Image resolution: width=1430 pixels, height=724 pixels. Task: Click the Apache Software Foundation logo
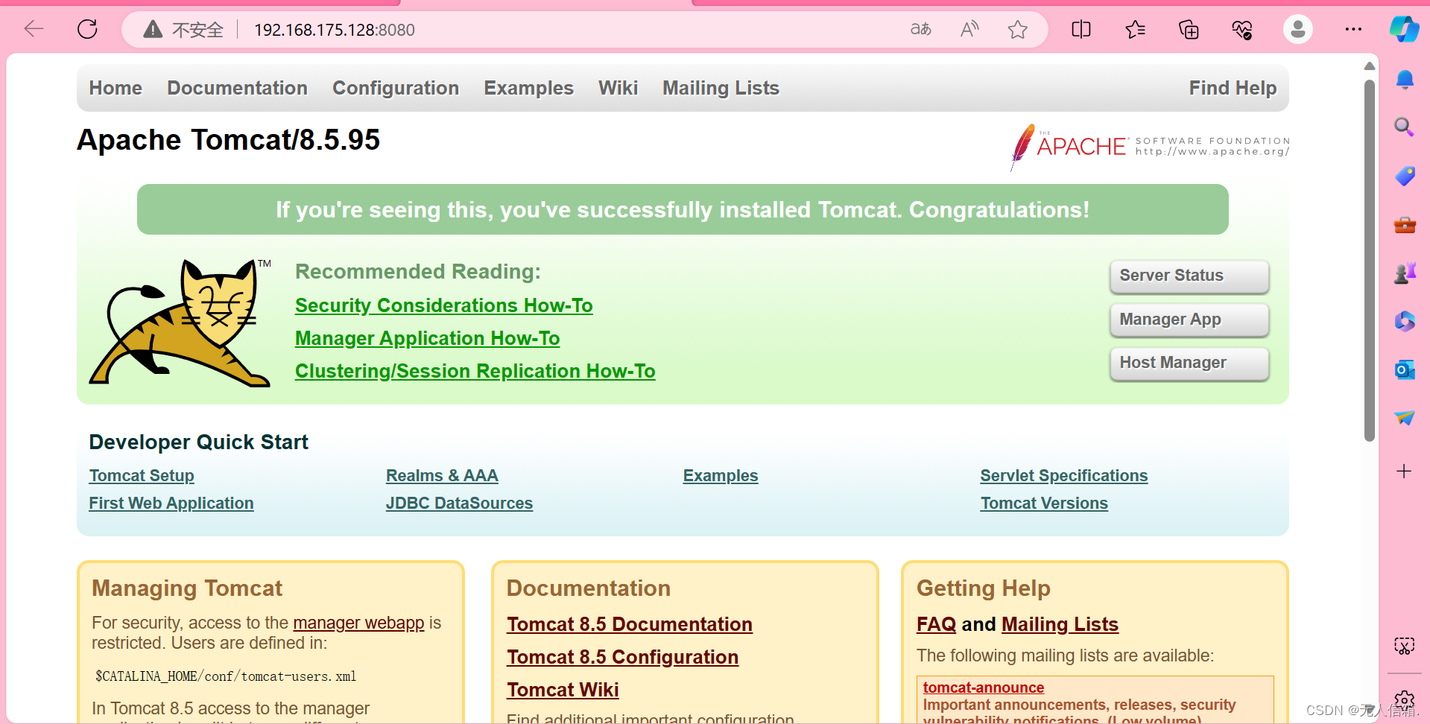click(x=1149, y=146)
